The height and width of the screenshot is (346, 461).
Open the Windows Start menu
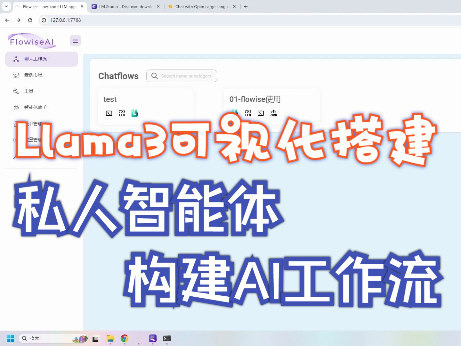10,338
